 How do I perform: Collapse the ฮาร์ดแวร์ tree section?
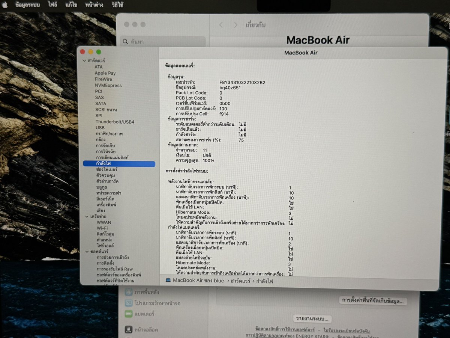pos(84,61)
